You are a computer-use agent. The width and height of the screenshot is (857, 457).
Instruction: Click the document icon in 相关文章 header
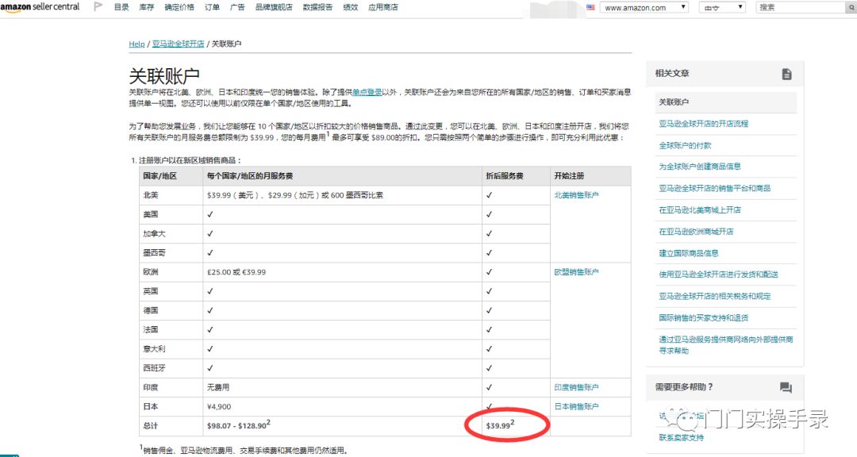tap(786, 74)
